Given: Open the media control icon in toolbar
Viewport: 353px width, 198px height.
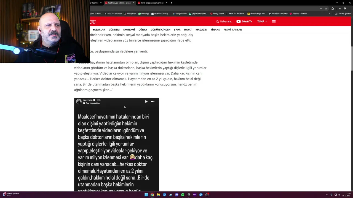Looking at the screenshot, I should tap(340, 9).
